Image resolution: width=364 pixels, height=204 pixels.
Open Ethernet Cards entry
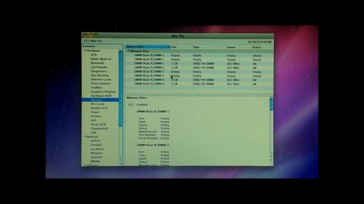(x=101, y=79)
